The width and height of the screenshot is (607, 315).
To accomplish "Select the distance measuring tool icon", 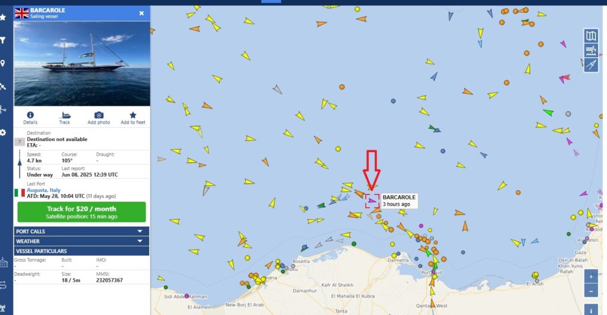I will click(x=591, y=65).
